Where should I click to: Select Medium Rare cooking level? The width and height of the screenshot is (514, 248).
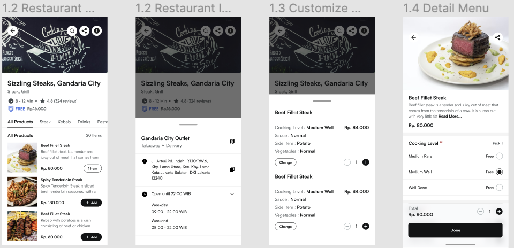coord(499,156)
